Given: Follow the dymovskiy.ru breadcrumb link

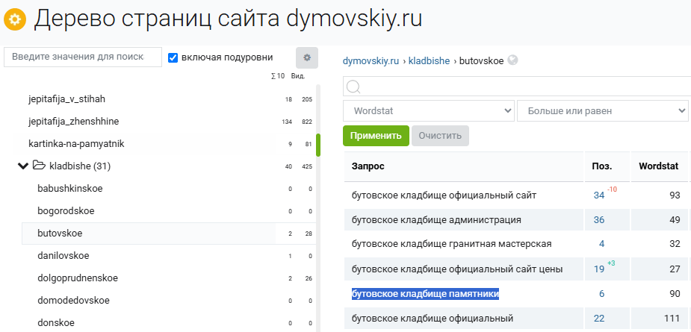Looking at the screenshot, I should pos(371,60).
